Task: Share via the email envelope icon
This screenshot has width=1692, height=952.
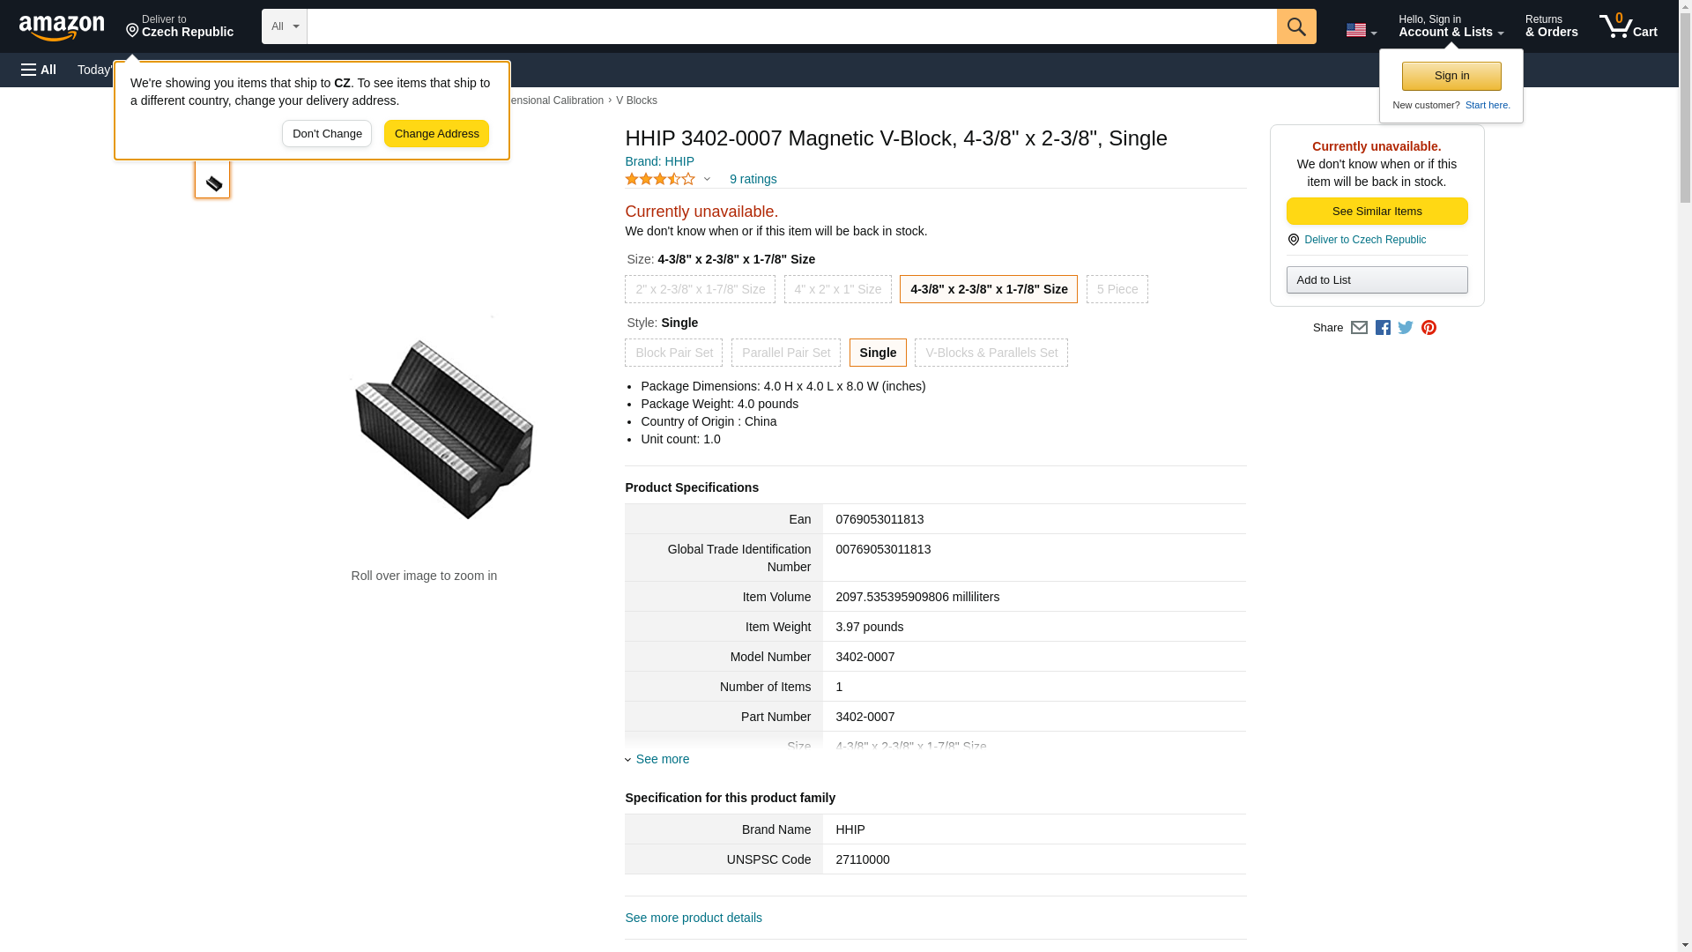Action: pyautogui.click(x=1359, y=328)
